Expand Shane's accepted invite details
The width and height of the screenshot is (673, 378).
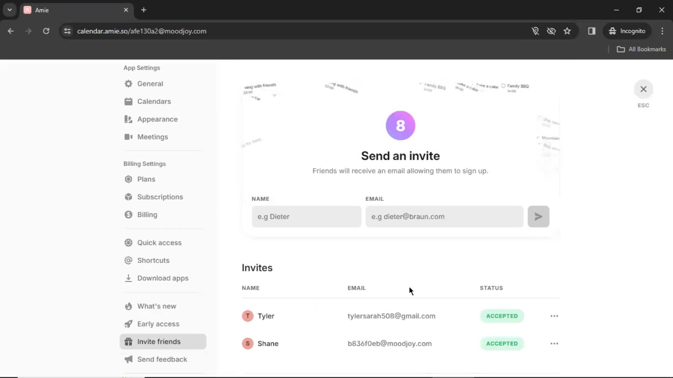click(x=554, y=343)
